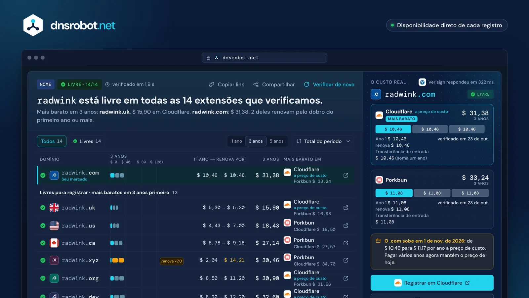Click the price bar indicator for radwink.com

point(117,175)
